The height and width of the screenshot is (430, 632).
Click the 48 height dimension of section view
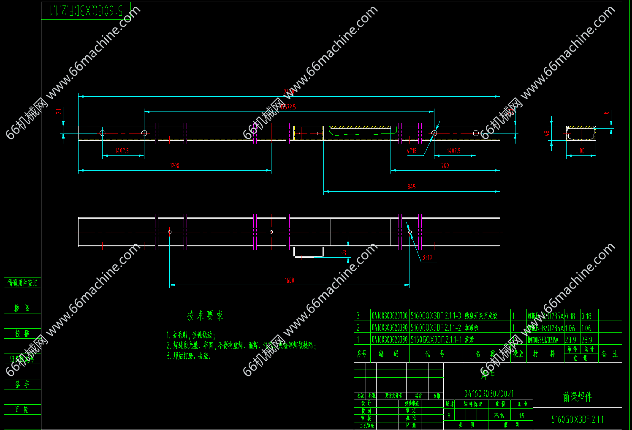[x=547, y=133]
